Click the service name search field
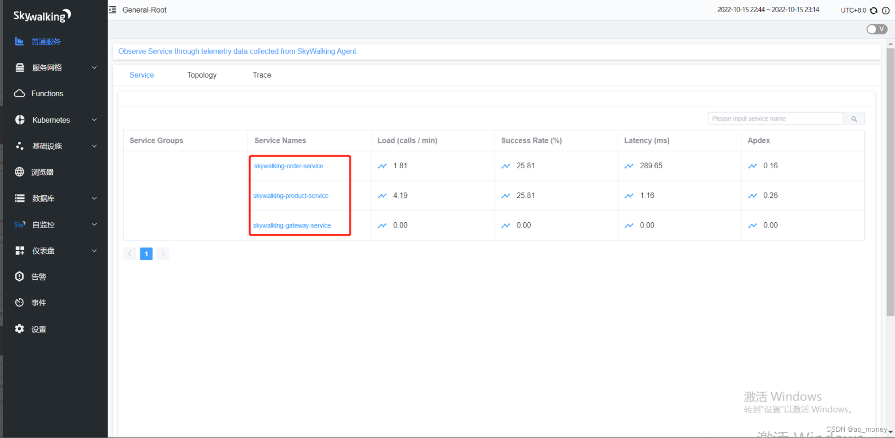This screenshot has height=438, width=895. [x=776, y=118]
